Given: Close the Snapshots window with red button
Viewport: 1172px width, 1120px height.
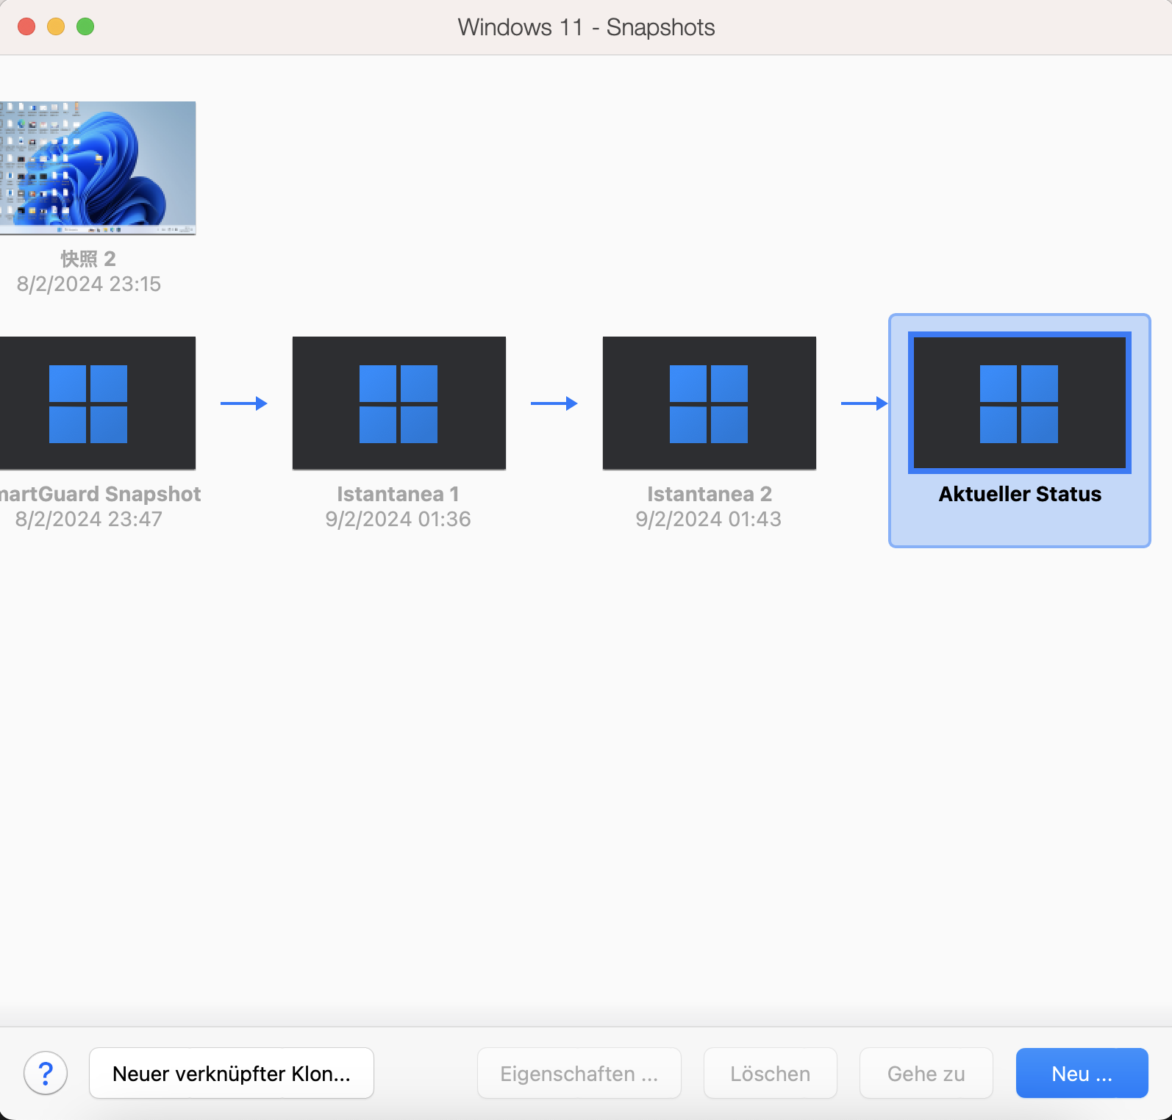Looking at the screenshot, I should point(26,26).
